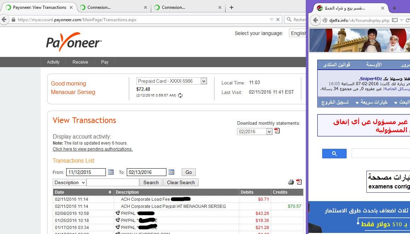Screen dimensions: 410x234
Task: Print the transactions list with the printer icon
Action: pyautogui.click(x=291, y=182)
